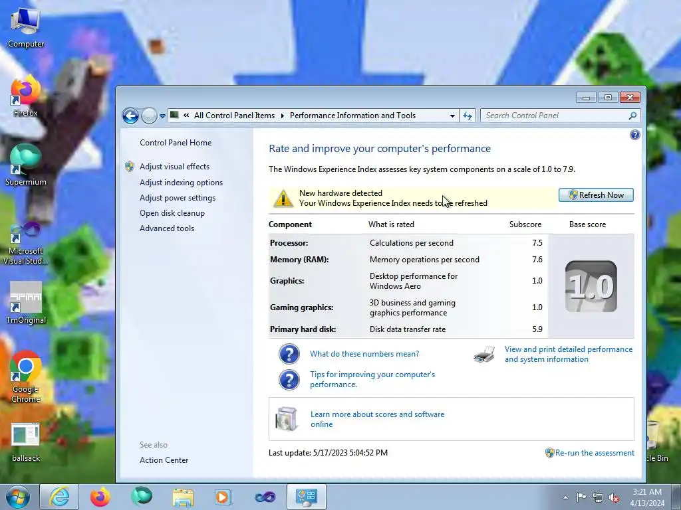Go back with the blue back arrow
This screenshot has height=510, width=681.
tap(130, 116)
